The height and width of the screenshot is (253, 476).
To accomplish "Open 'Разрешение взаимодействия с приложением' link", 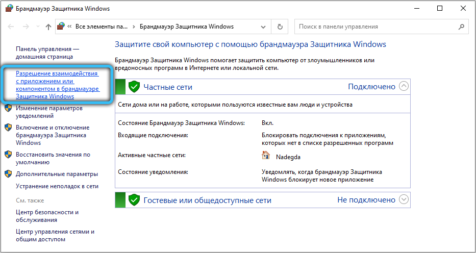I will [57, 85].
